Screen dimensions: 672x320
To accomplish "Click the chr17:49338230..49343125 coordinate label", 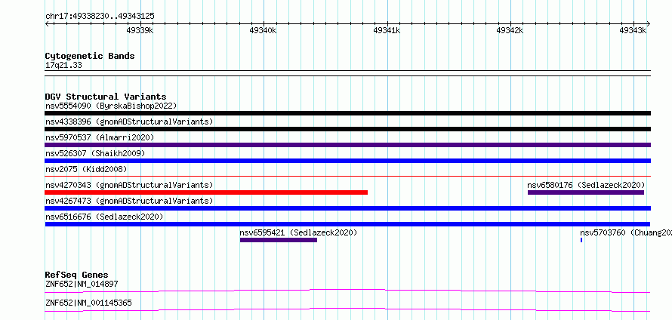I will [x=100, y=17].
